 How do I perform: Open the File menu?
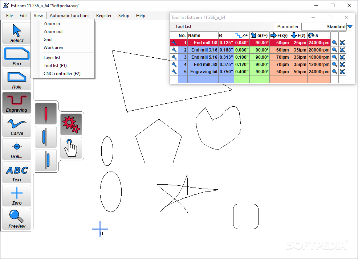point(9,16)
